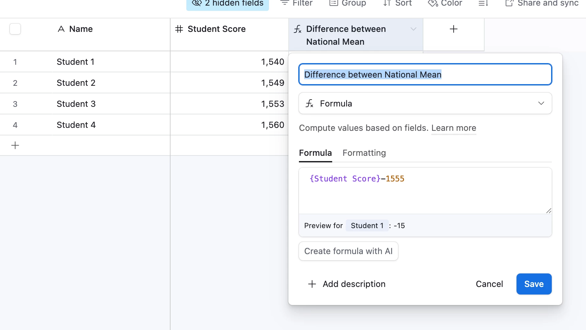Click Add description plus icon
The width and height of the screenshot is (586, 330).
tap(312, 284)
